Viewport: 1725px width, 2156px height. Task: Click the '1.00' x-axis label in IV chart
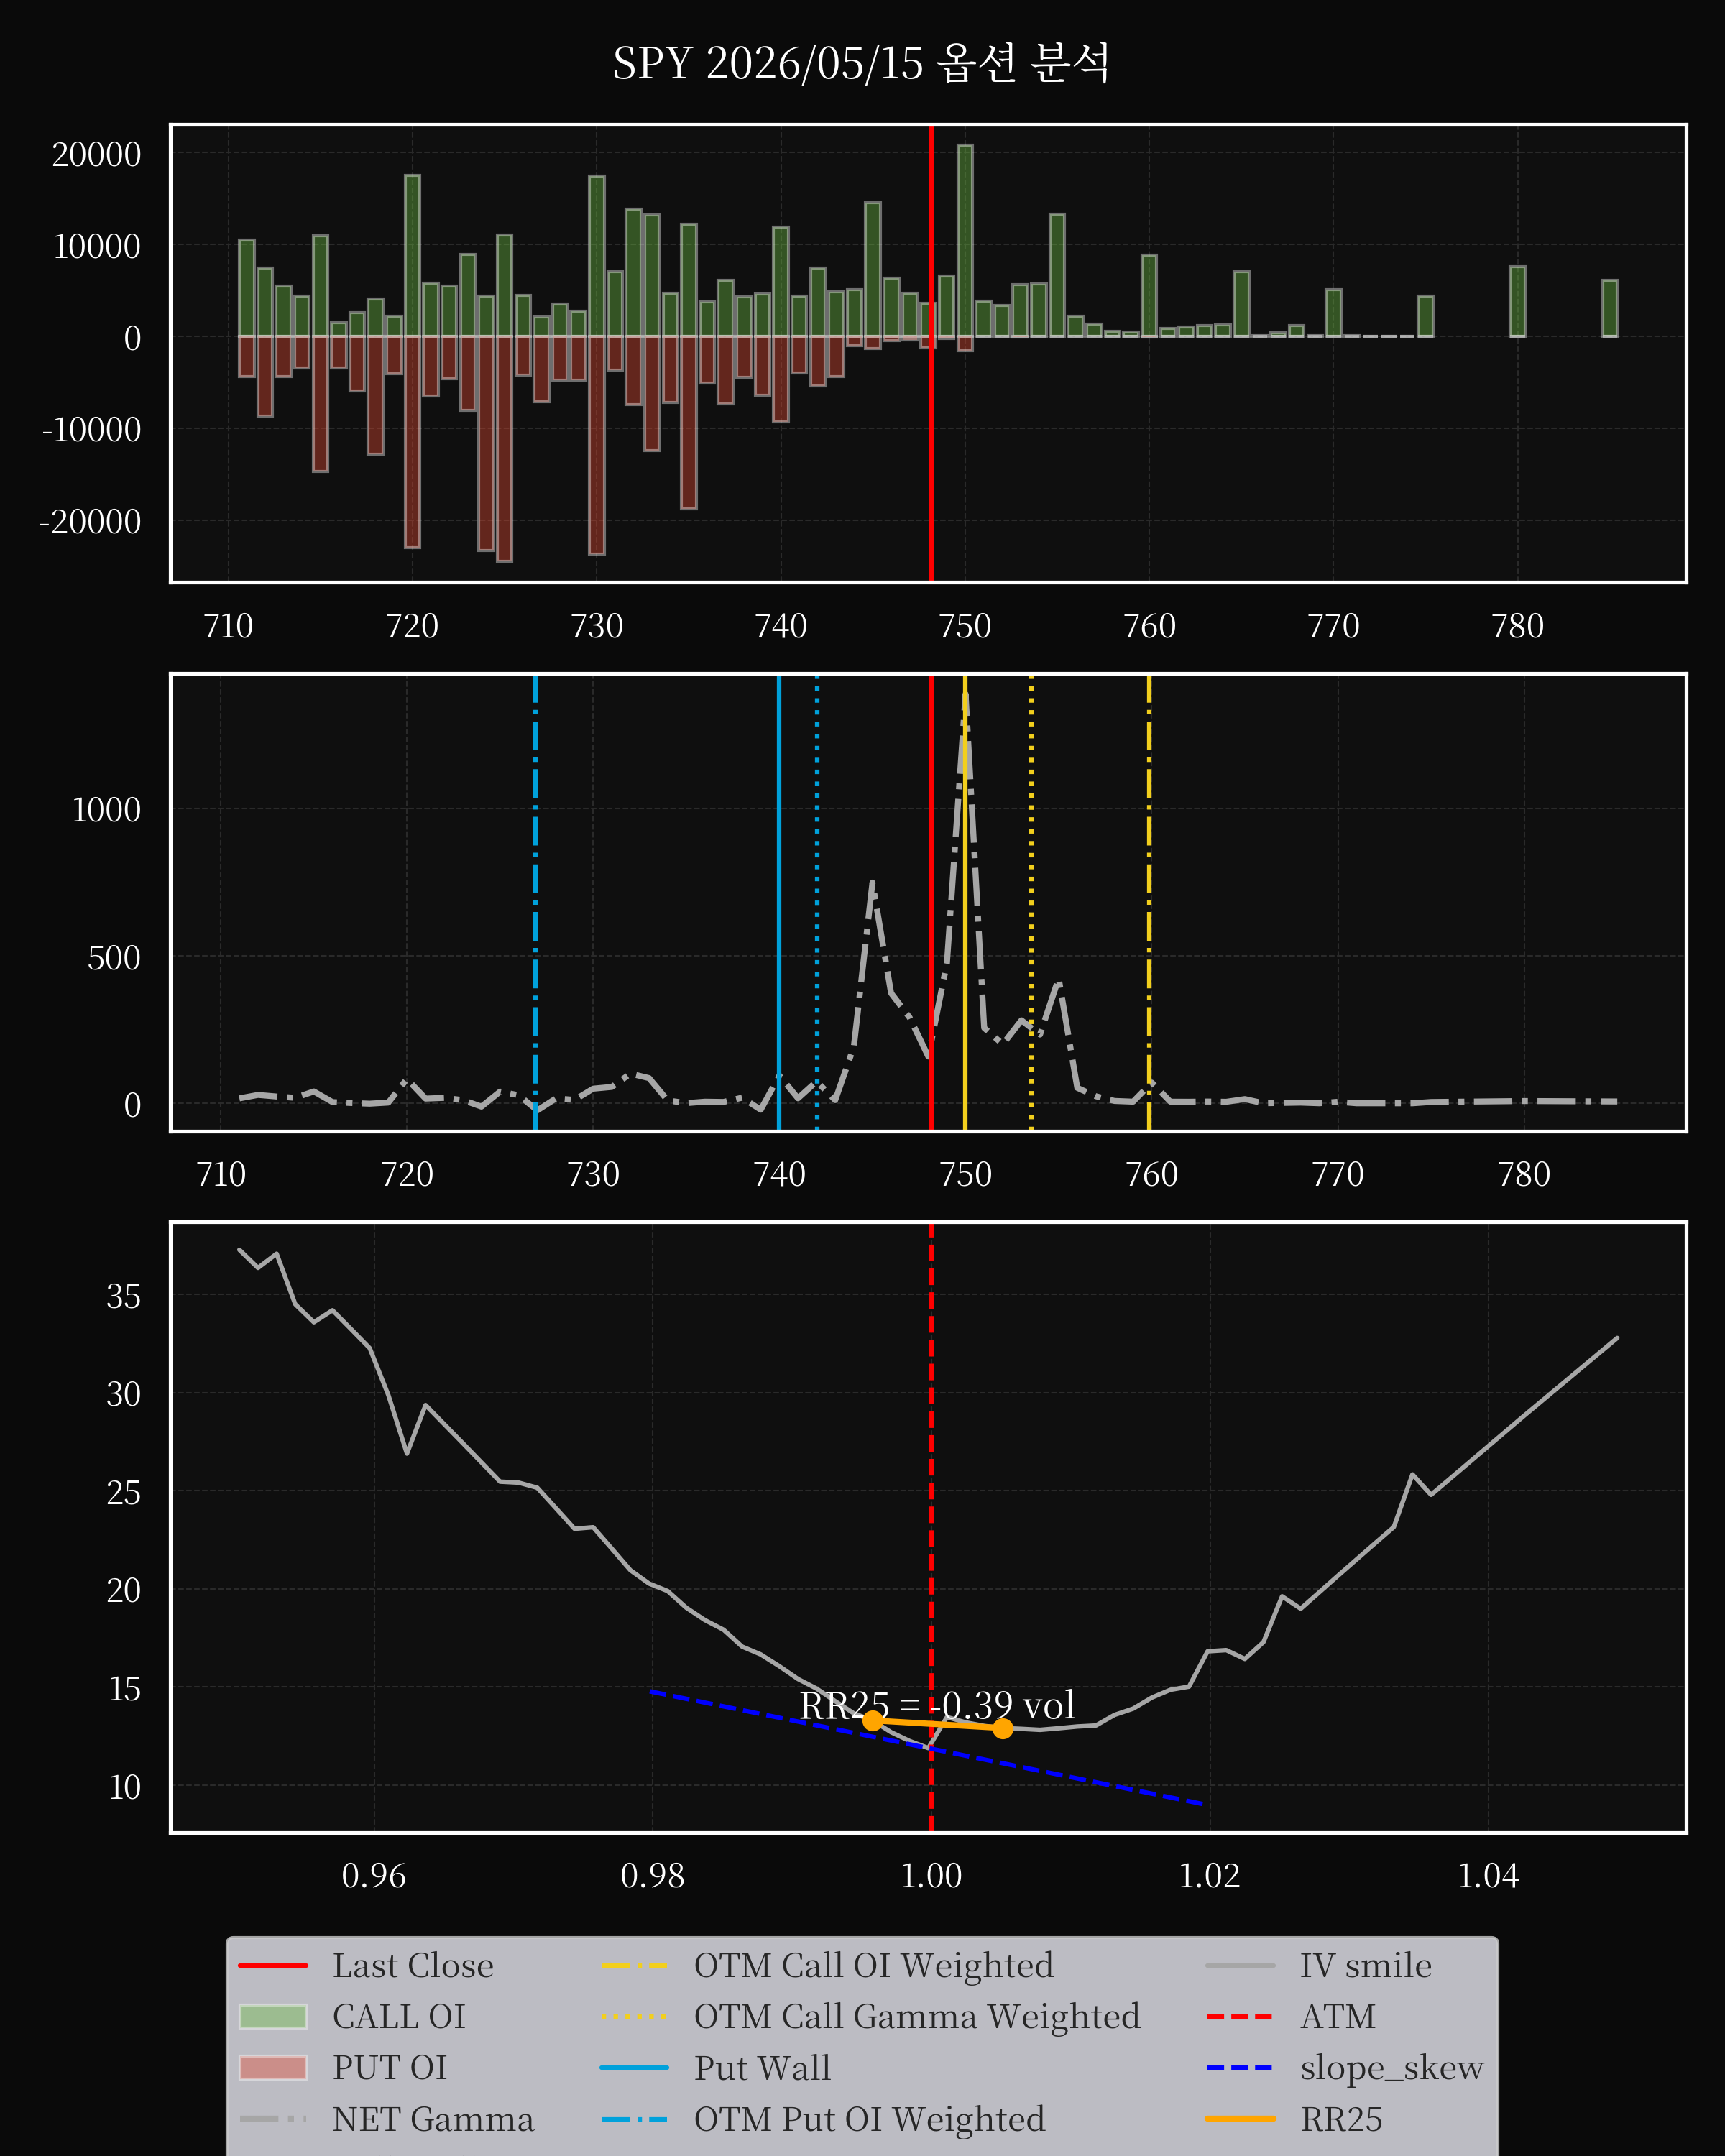(x=931, y=1875)
